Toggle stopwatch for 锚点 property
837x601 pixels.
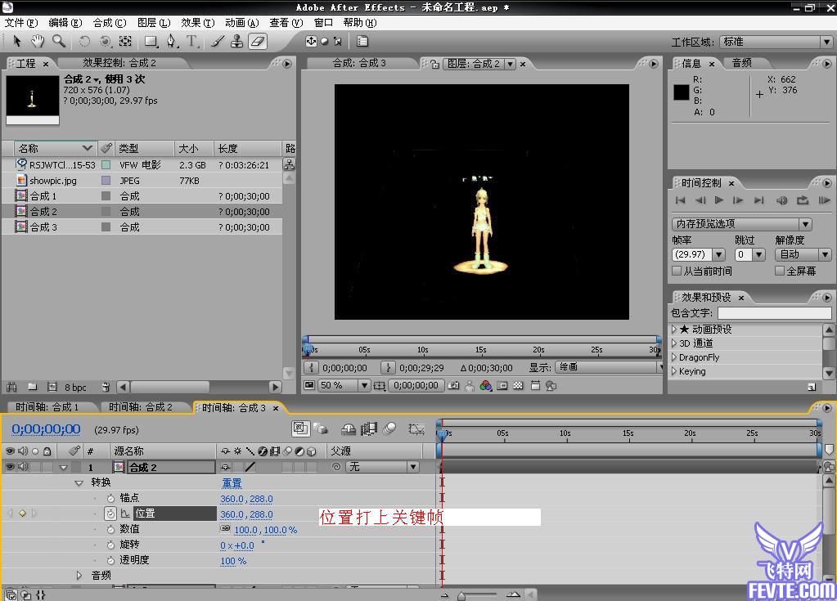(110, 498)
